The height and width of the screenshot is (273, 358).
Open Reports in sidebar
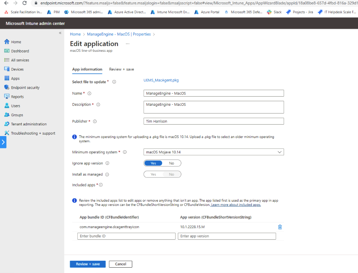point(14,97)
